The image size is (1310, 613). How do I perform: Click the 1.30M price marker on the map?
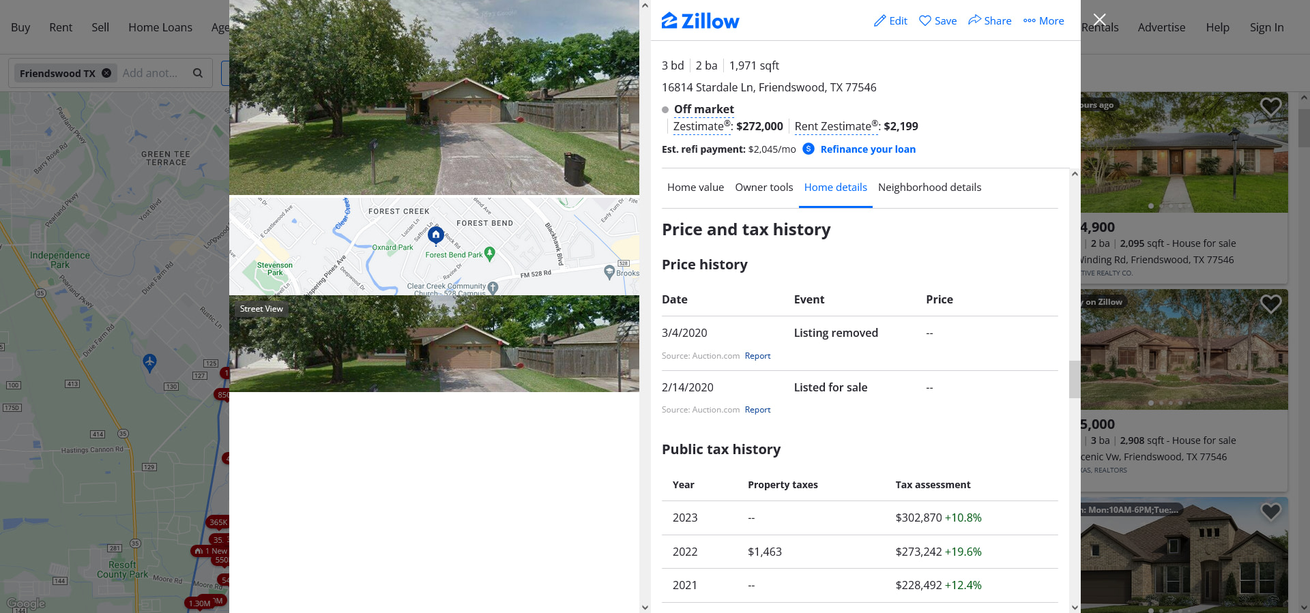[x=199, y=603]
